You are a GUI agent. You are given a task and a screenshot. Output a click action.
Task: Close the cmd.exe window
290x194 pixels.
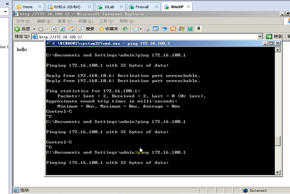coord(278,43)
